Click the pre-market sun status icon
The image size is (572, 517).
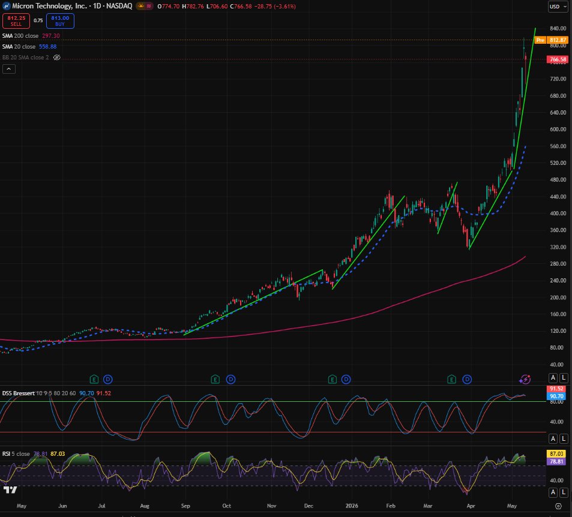tap(140, 6)
